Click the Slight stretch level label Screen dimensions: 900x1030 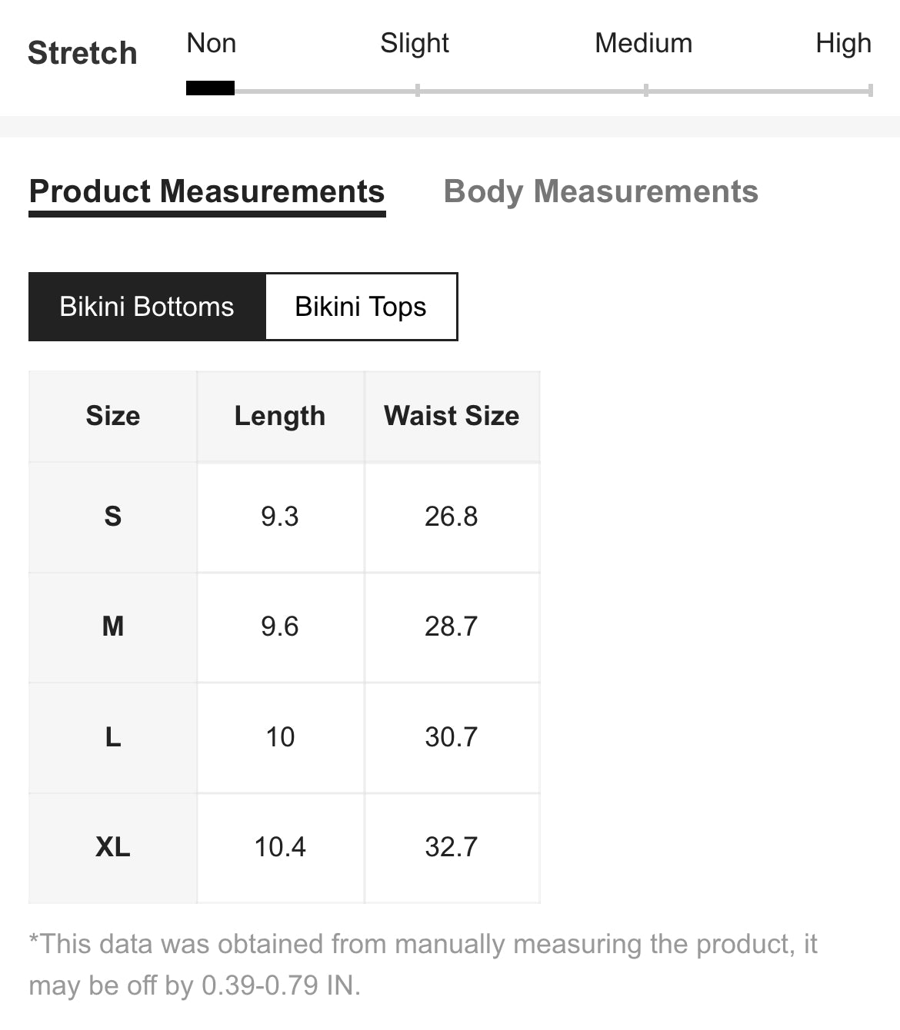click(415, 43)
